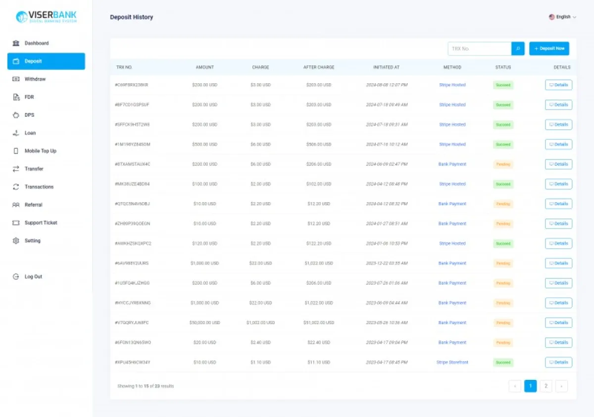The height and width of the screenshot is (417, 594).
Task: Click Stripe Storefront method link
Action: point(452,363)
